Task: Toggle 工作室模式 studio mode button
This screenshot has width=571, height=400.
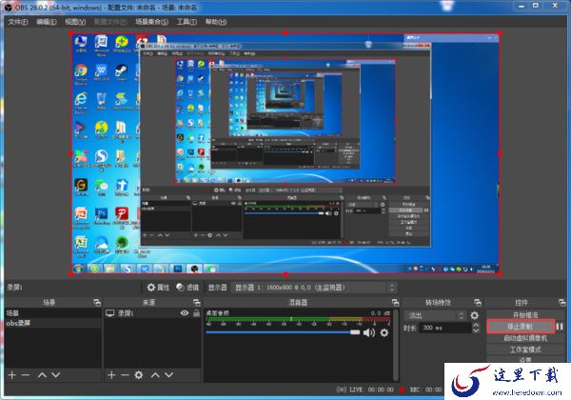Action: pyautogui.click(x=525, y=350)
